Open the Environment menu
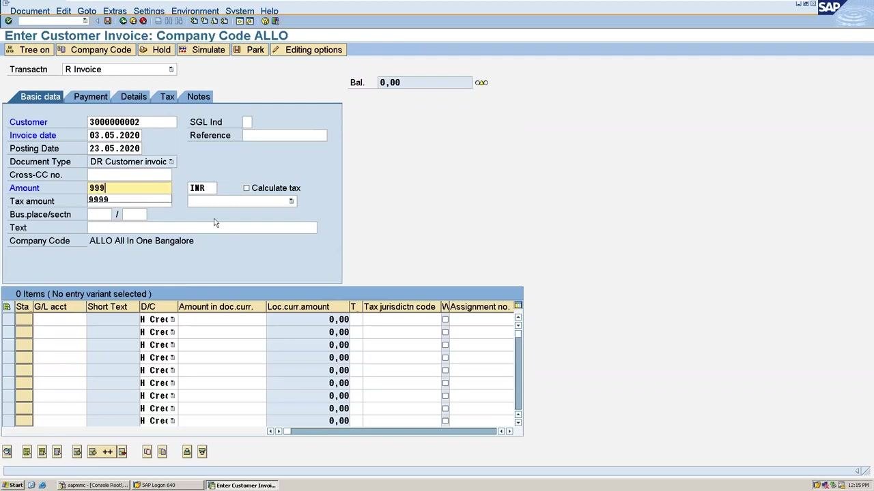The image size is (874, 491). [x=195, y=11]
